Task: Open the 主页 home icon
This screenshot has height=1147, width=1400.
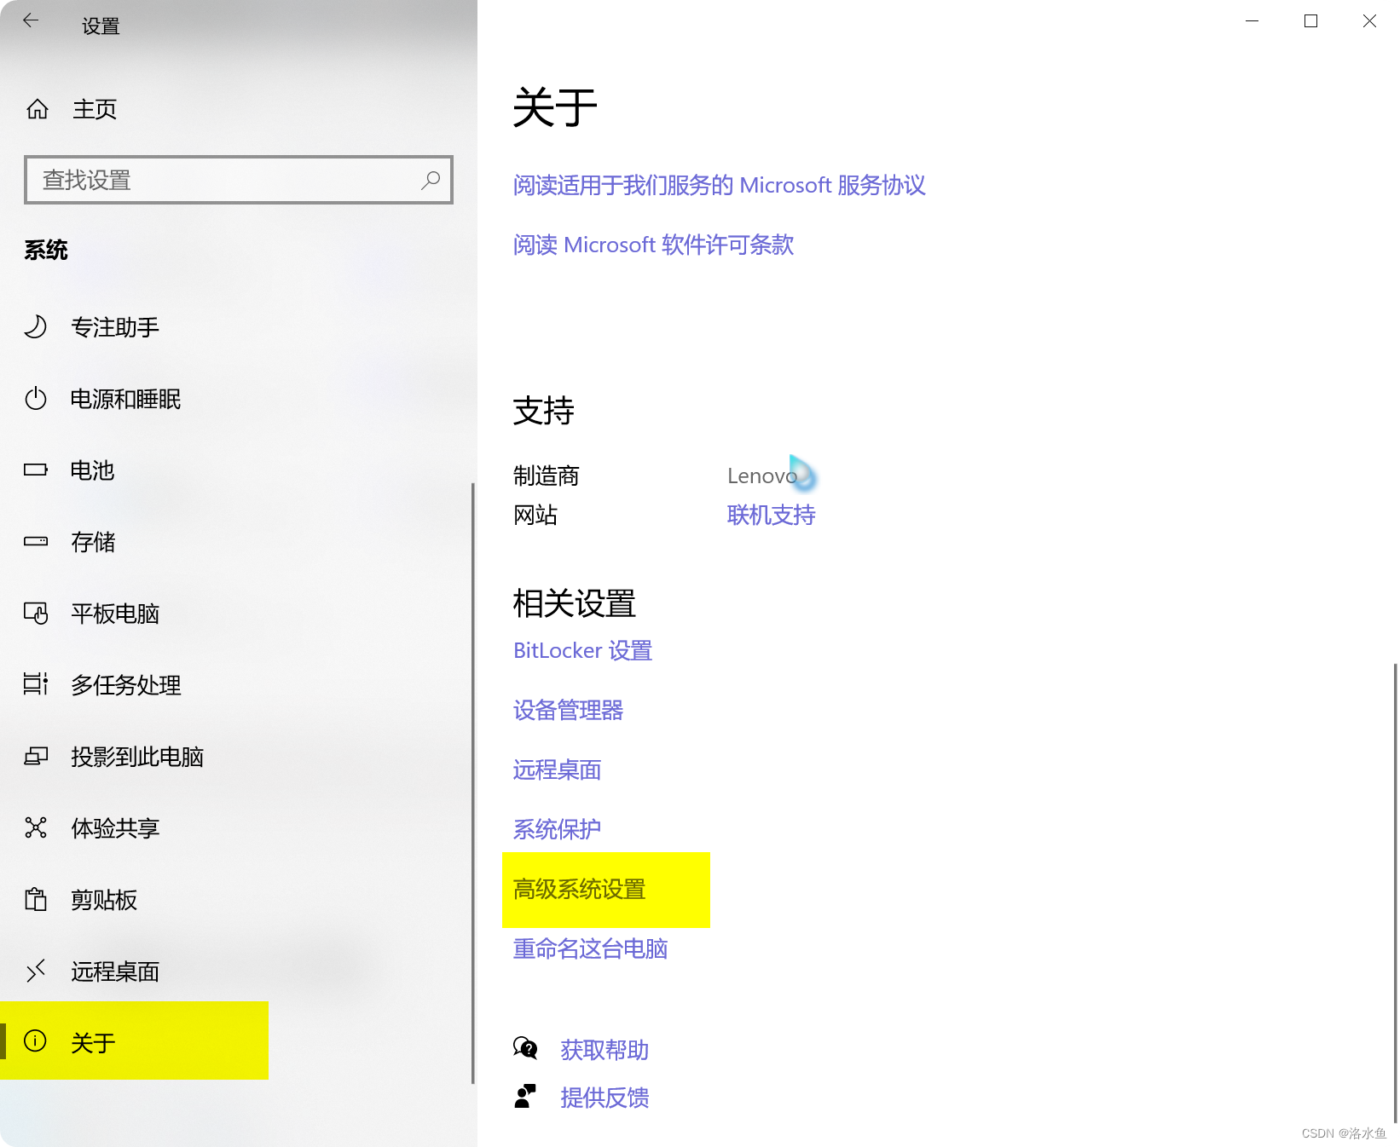Action: [x=38, y=109]
